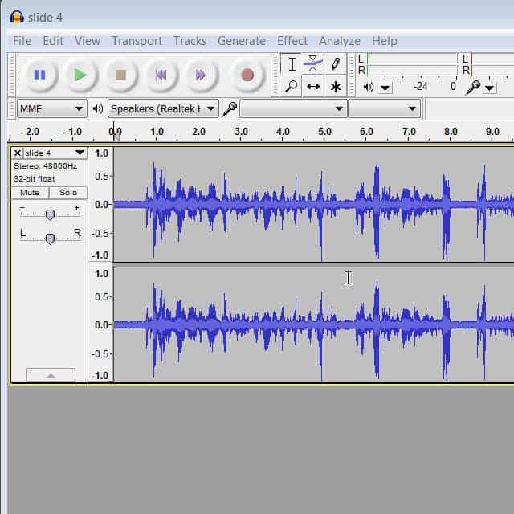Viewport: 514px width, 514px height.
Task: Open the input meter dropdown arrow
Action: [x=489, y=88]
